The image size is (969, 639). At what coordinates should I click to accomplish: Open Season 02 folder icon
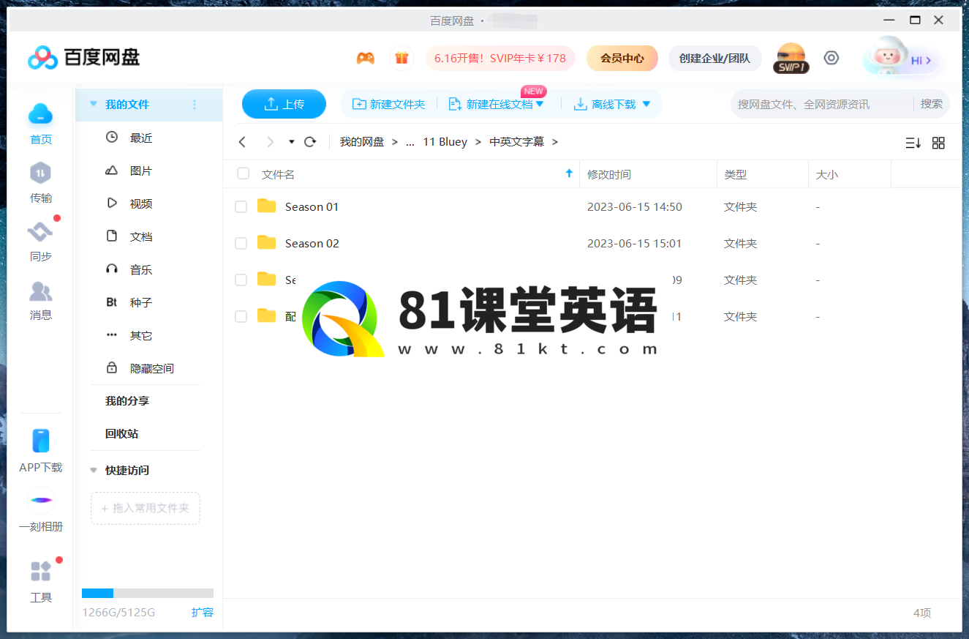pos(267,243)
